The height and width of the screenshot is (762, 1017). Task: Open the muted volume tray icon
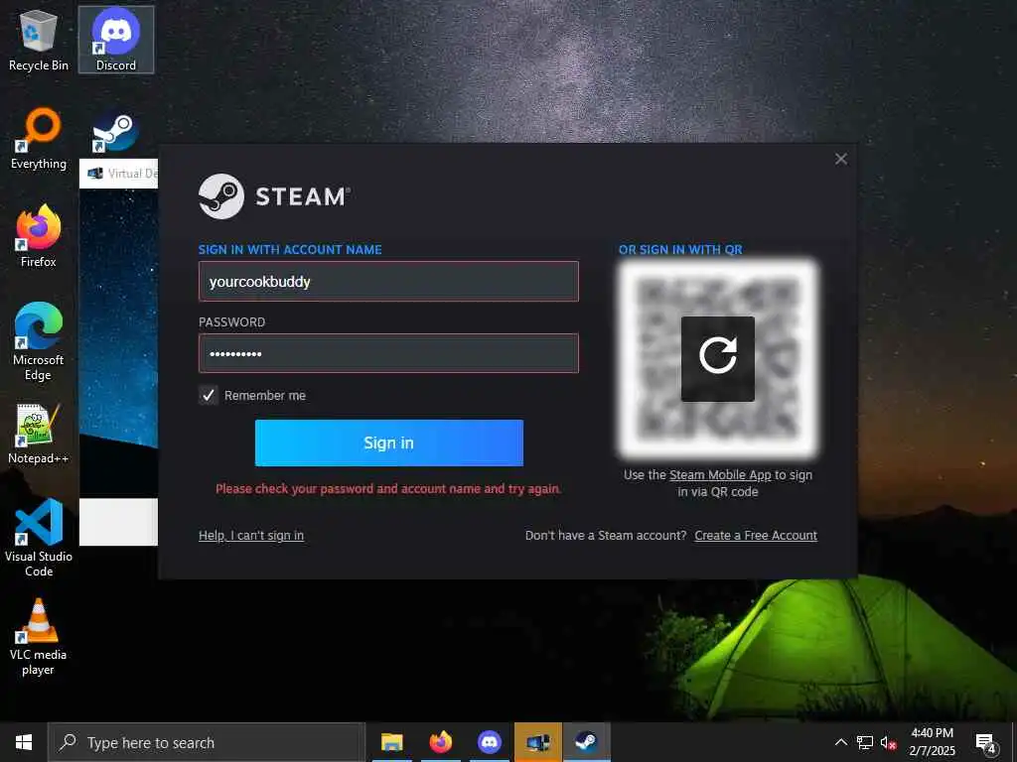pos(888,742)
